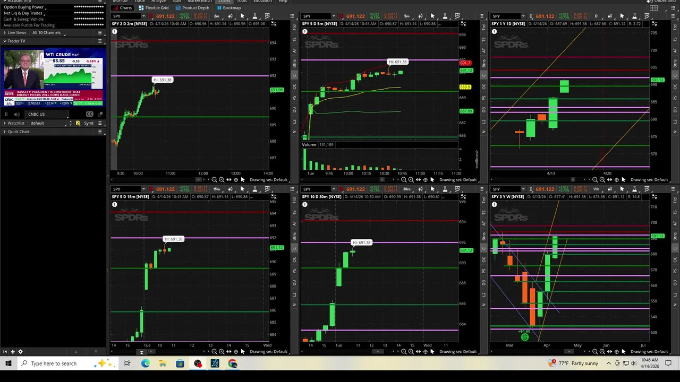
Task: Open chart style settings on 2m chart
Action: pos(230,16)
